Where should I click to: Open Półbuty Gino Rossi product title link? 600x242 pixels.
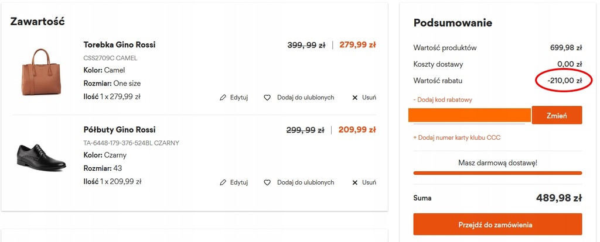click(x=120, y=129)
